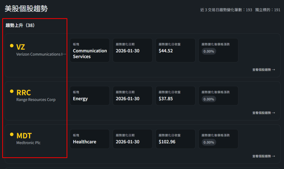Open 查看個股趨勢 link for Verizon
Viewport: 284px width, 169px height.
point(263,70)
